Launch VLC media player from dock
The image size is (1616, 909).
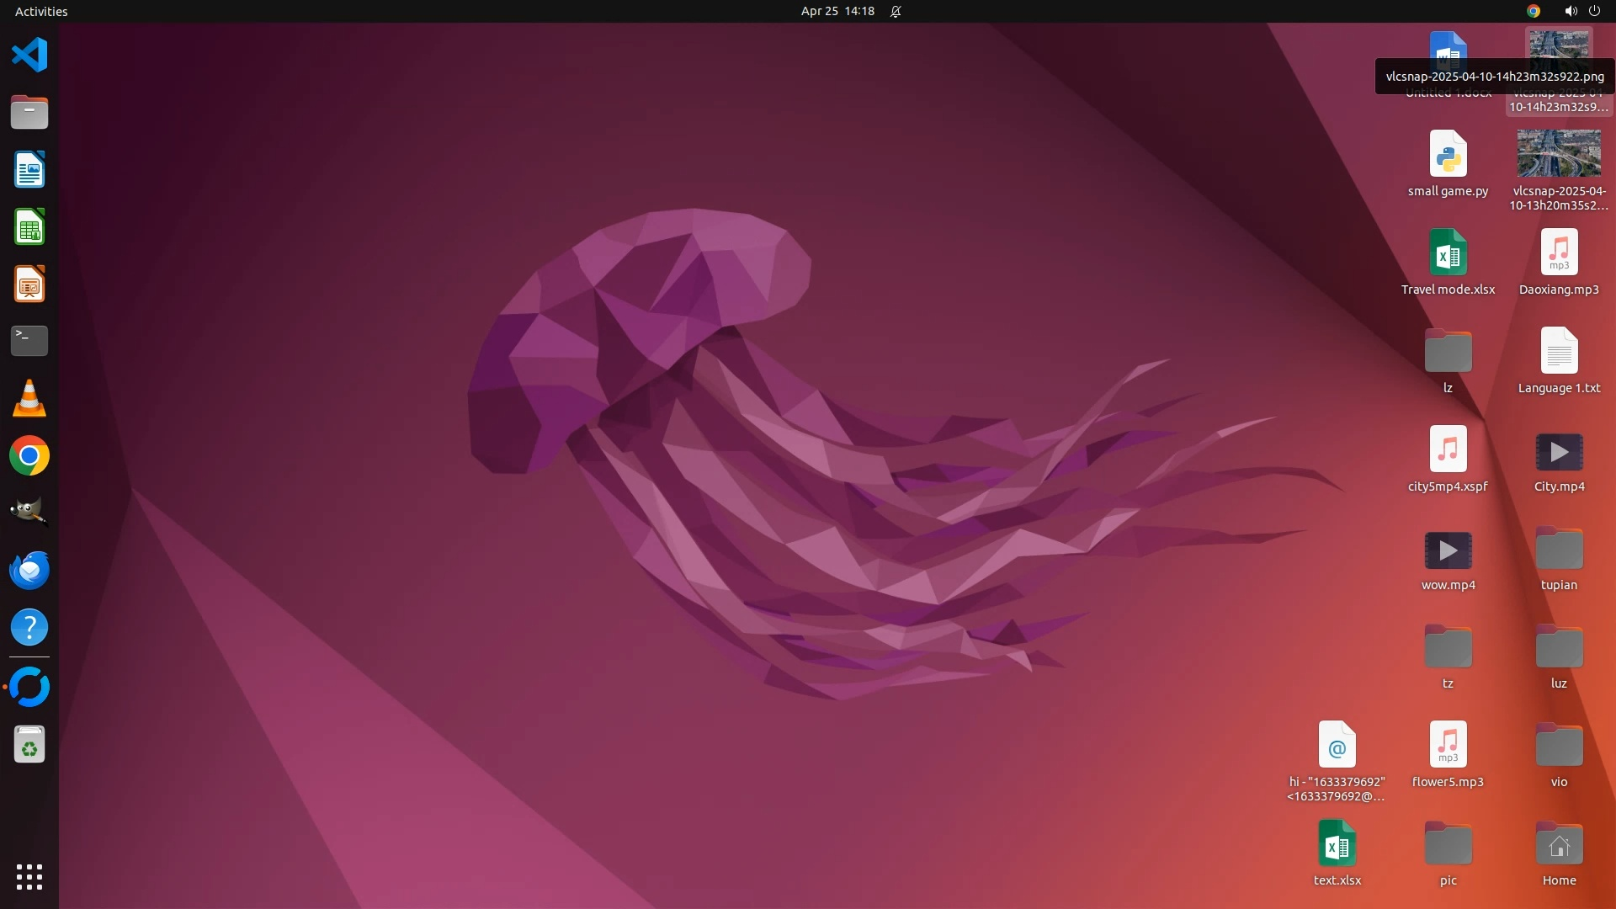[29, 398]
